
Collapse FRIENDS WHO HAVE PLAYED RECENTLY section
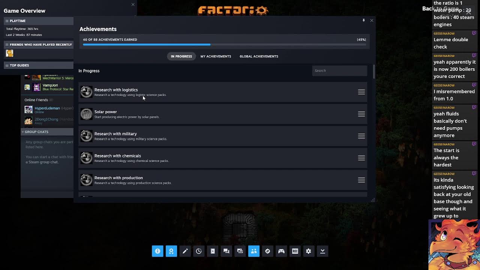[x=39, y=45]
